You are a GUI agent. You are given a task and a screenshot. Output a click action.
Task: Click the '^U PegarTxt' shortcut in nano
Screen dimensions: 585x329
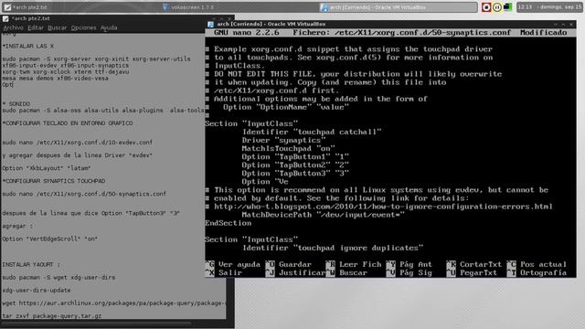coord(472,272)
